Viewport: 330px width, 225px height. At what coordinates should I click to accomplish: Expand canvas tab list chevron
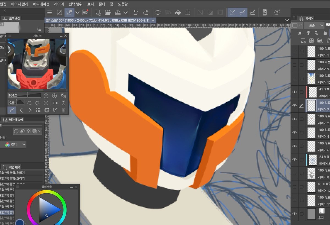coord(287,20)
